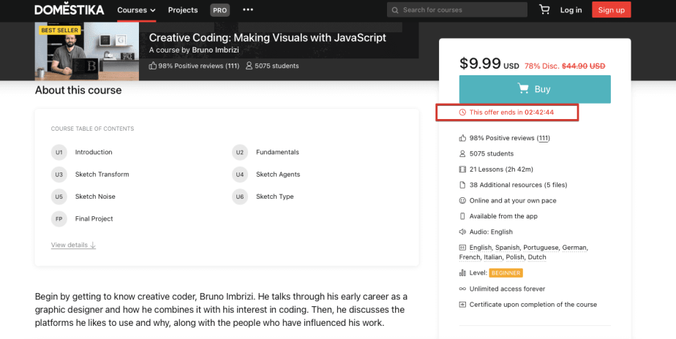This screenshot has width=676, height=339.
Task: Click the Domestika logo
Action: pyautogui.click(x=70, y=9)
